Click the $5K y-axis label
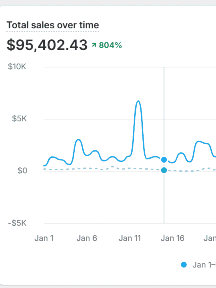Image resolution: width=216 pixels, height=288 pixels. [x=19, y=119]
